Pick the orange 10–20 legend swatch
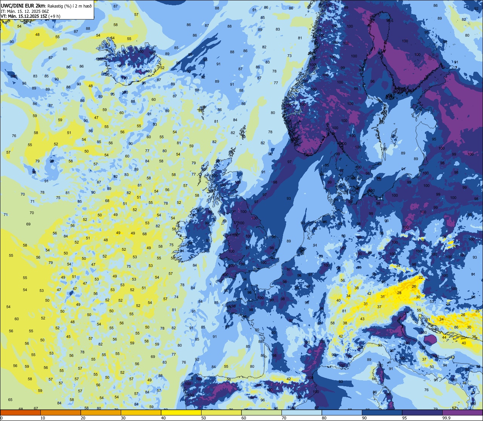Screen dimensions: 483x421 coord(60,412)
